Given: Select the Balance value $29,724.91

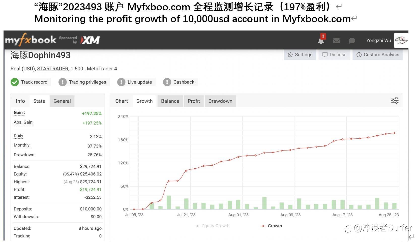Looking at the screenshot, I should (91, 166).
